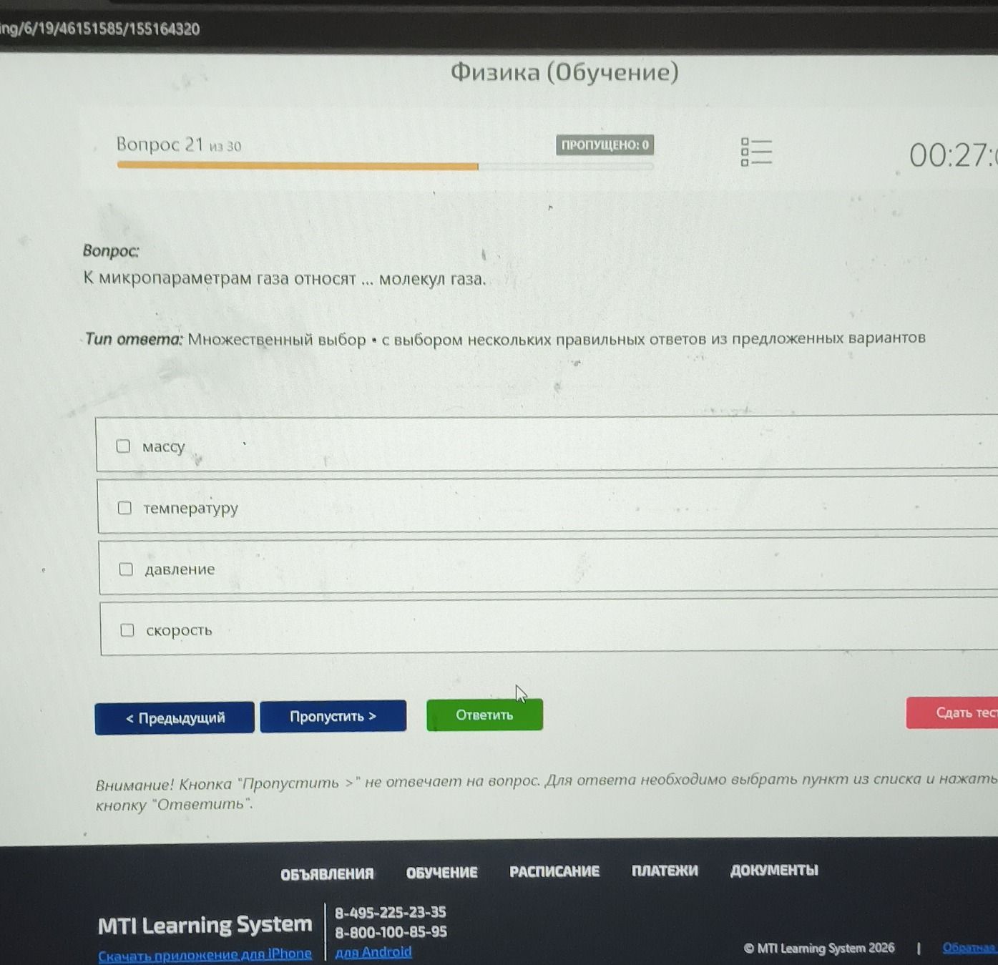The width and height of the screenshot is (998, 965).
Task: Open РАСПИСАНИЕ in the footer menu
Action: [x=554, y=871]
